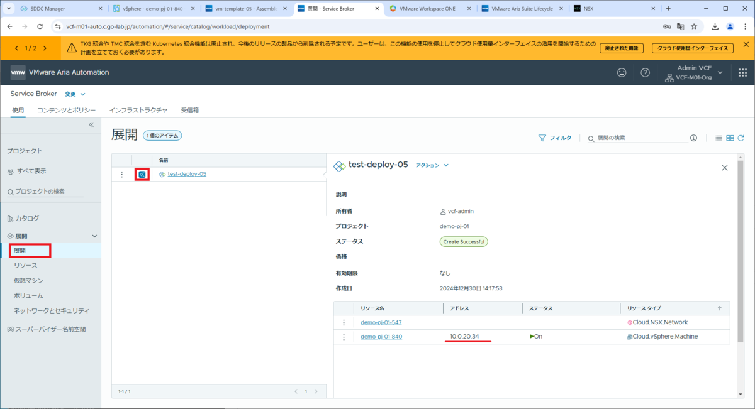Select the 使用 tab
The width and height of the screenshot is (755, 409).
pos(18,110)
